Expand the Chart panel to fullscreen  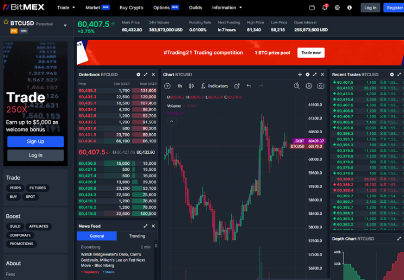(x=315, y=74)
